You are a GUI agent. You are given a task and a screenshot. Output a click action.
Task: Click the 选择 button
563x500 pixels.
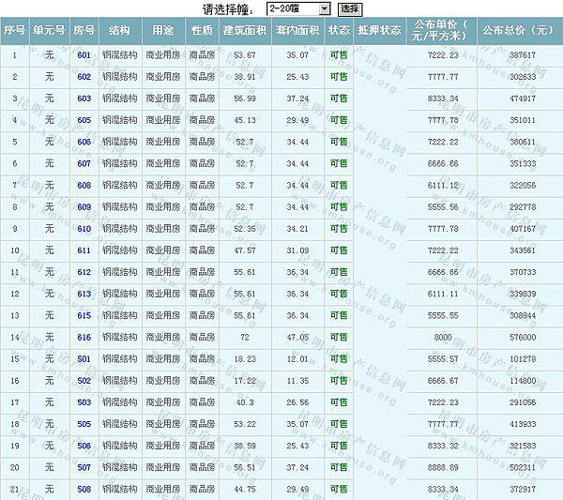tap(349, 8)
